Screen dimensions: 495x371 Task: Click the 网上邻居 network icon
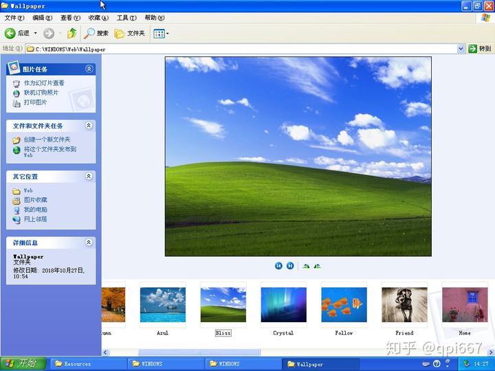tap(16, 220)
